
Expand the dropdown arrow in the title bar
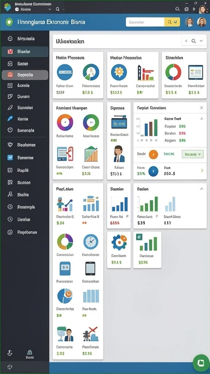pyautogui.click(x=50, y=9)
